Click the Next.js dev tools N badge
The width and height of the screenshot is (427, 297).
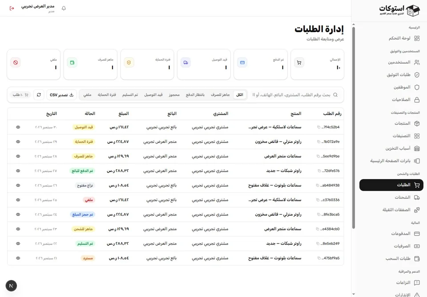point(11,286)
